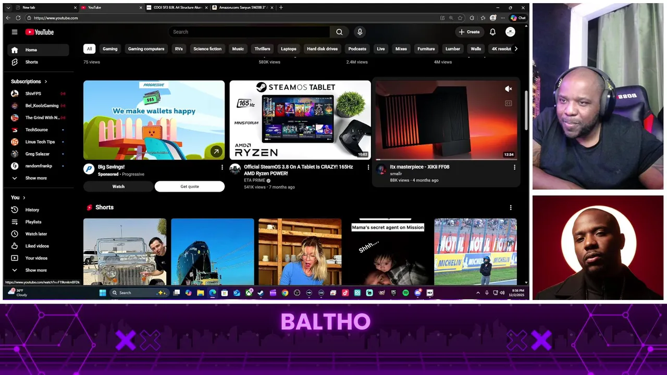Screen dimensions: 667x375
Task: Open options menu for Itx masterpiece video
Action: 514,167
